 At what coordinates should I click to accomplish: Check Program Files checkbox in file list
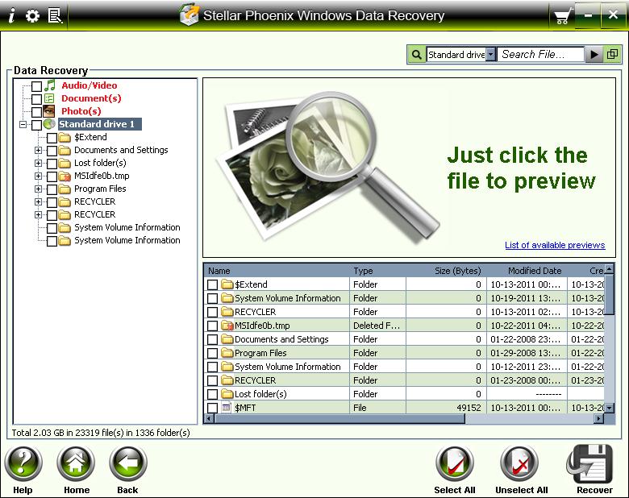tap(212, 353)
